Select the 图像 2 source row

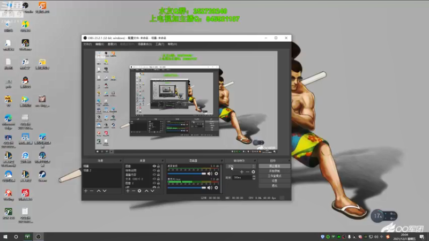pyautogui.click(x=142, y=183)
